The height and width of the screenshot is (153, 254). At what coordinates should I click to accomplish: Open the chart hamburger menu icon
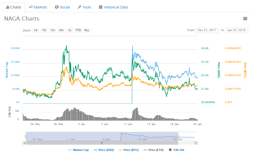point(245,19)
